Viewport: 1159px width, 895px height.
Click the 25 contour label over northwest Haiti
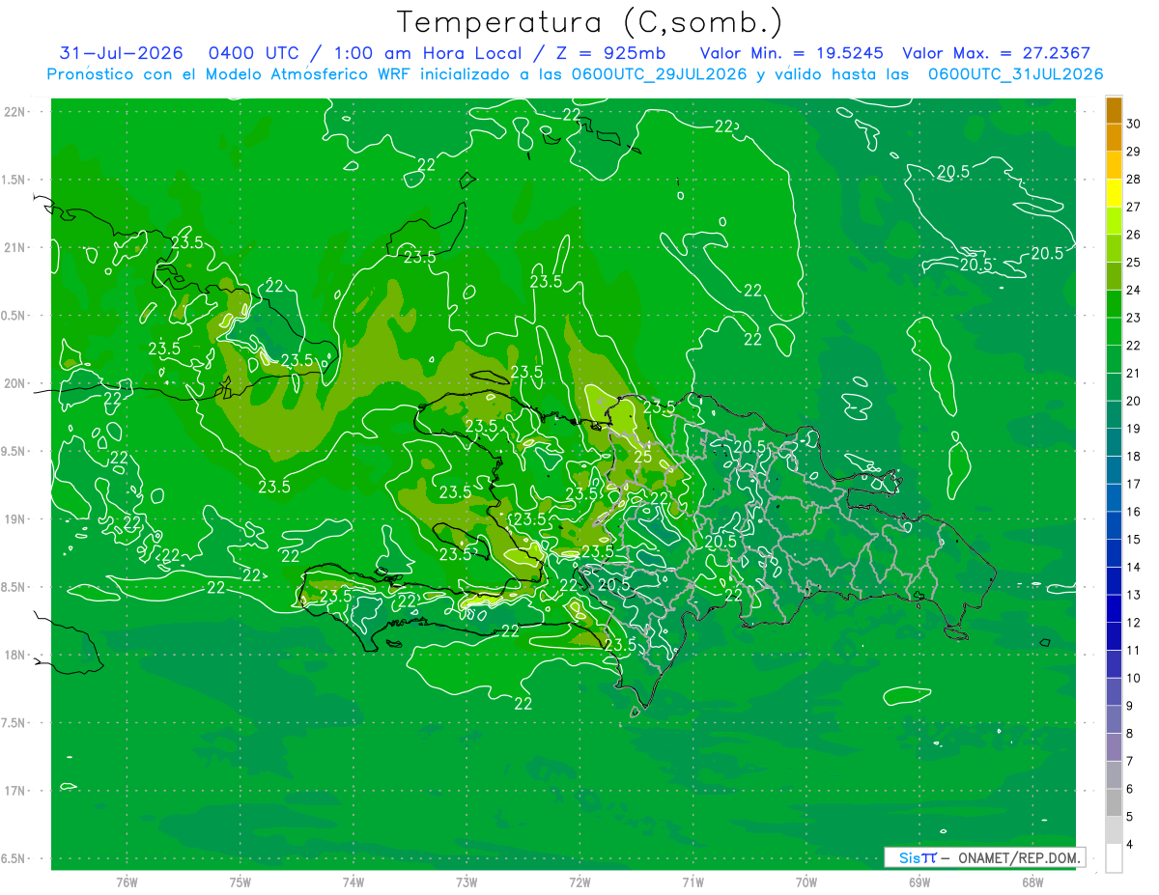[642, 457]
